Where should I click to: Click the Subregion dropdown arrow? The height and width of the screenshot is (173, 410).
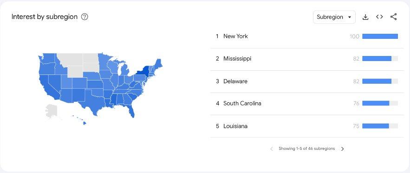click(350, 17)
